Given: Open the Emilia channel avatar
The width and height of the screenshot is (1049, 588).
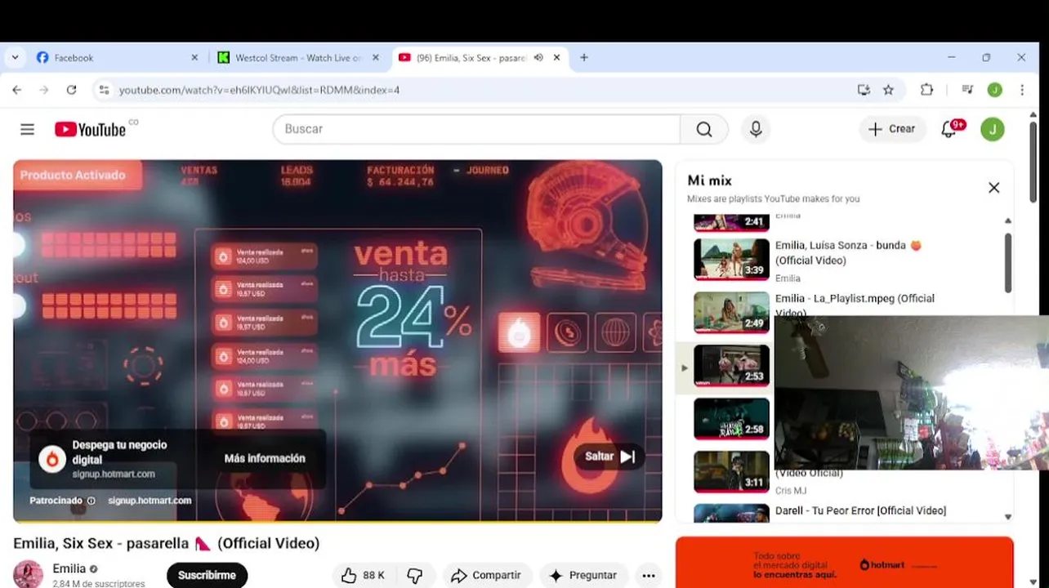Looking at the screenshot, I should click(x=28, y=574).
